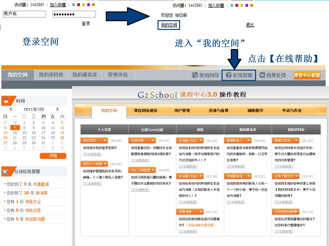Go to previous month in calendar
The image size is (329, 246).
click(11, 110)
